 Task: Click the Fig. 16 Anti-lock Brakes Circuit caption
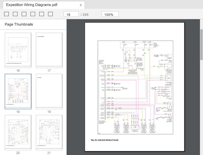point(105,140)
